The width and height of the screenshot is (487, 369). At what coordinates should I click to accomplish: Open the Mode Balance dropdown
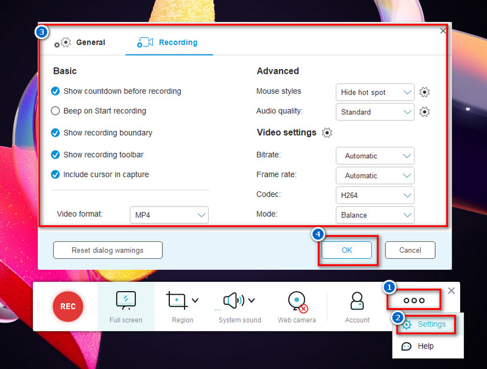click(375, 215)
